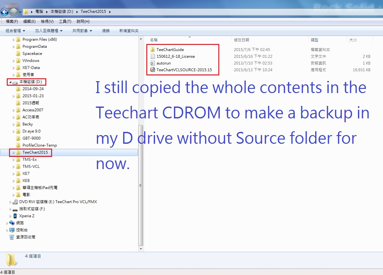Select the Spacekace folder icon in tree

coord(18,54)
